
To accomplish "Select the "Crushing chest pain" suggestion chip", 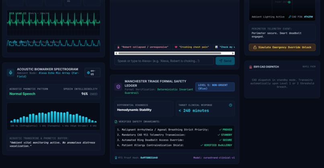I will click(x=192, y=47).
